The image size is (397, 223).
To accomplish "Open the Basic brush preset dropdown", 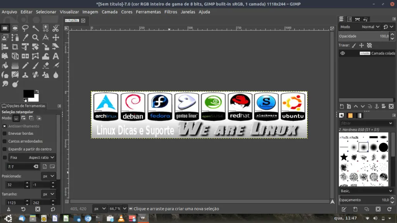I will coord(366,191).
